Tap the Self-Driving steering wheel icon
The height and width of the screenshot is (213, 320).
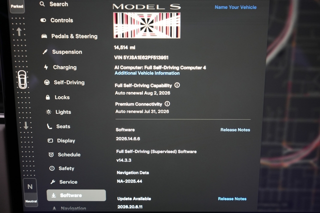click(x=47, y=82)
